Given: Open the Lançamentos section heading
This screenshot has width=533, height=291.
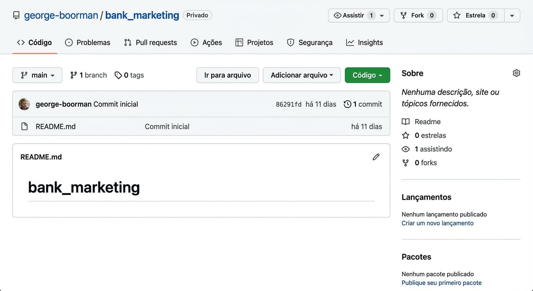Looking at the screenshot, I should (426, 197).
